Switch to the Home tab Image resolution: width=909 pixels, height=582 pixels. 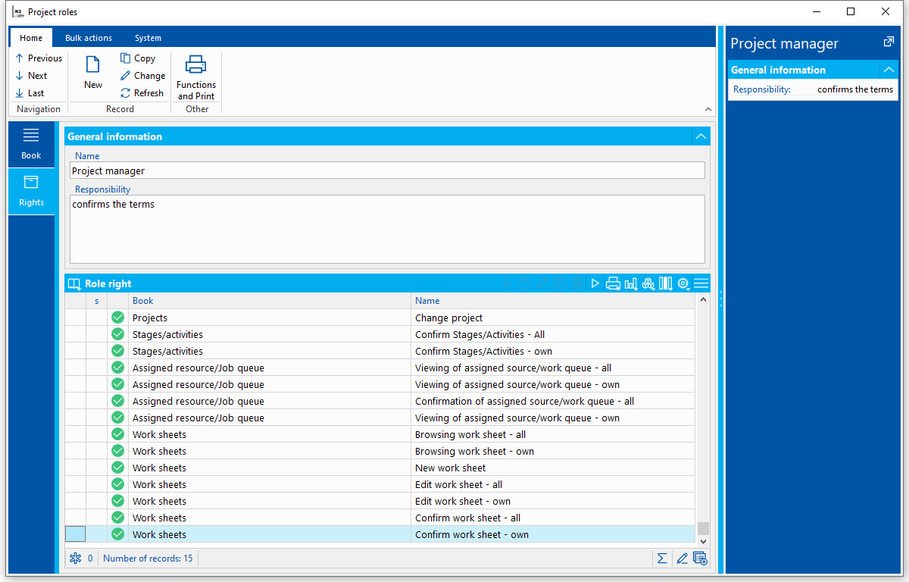coord(31,38)
